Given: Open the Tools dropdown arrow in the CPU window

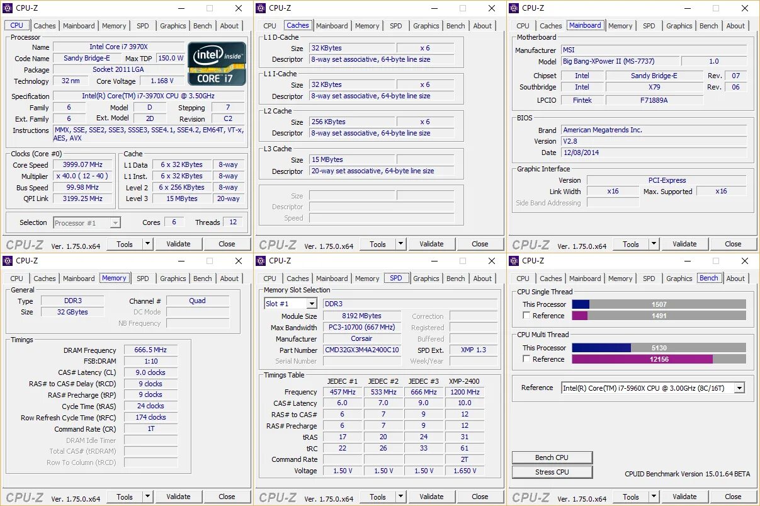Looking at the screenshot, I should coord(147,244).
